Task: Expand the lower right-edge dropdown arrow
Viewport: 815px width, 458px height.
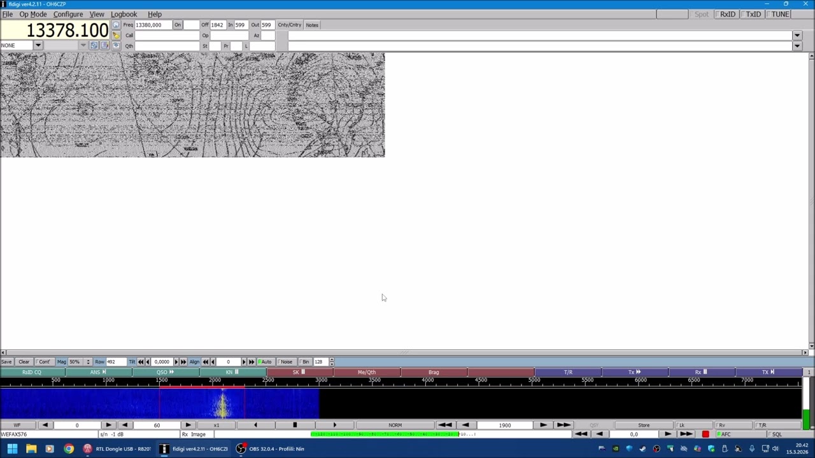Action: click(797, 46)
